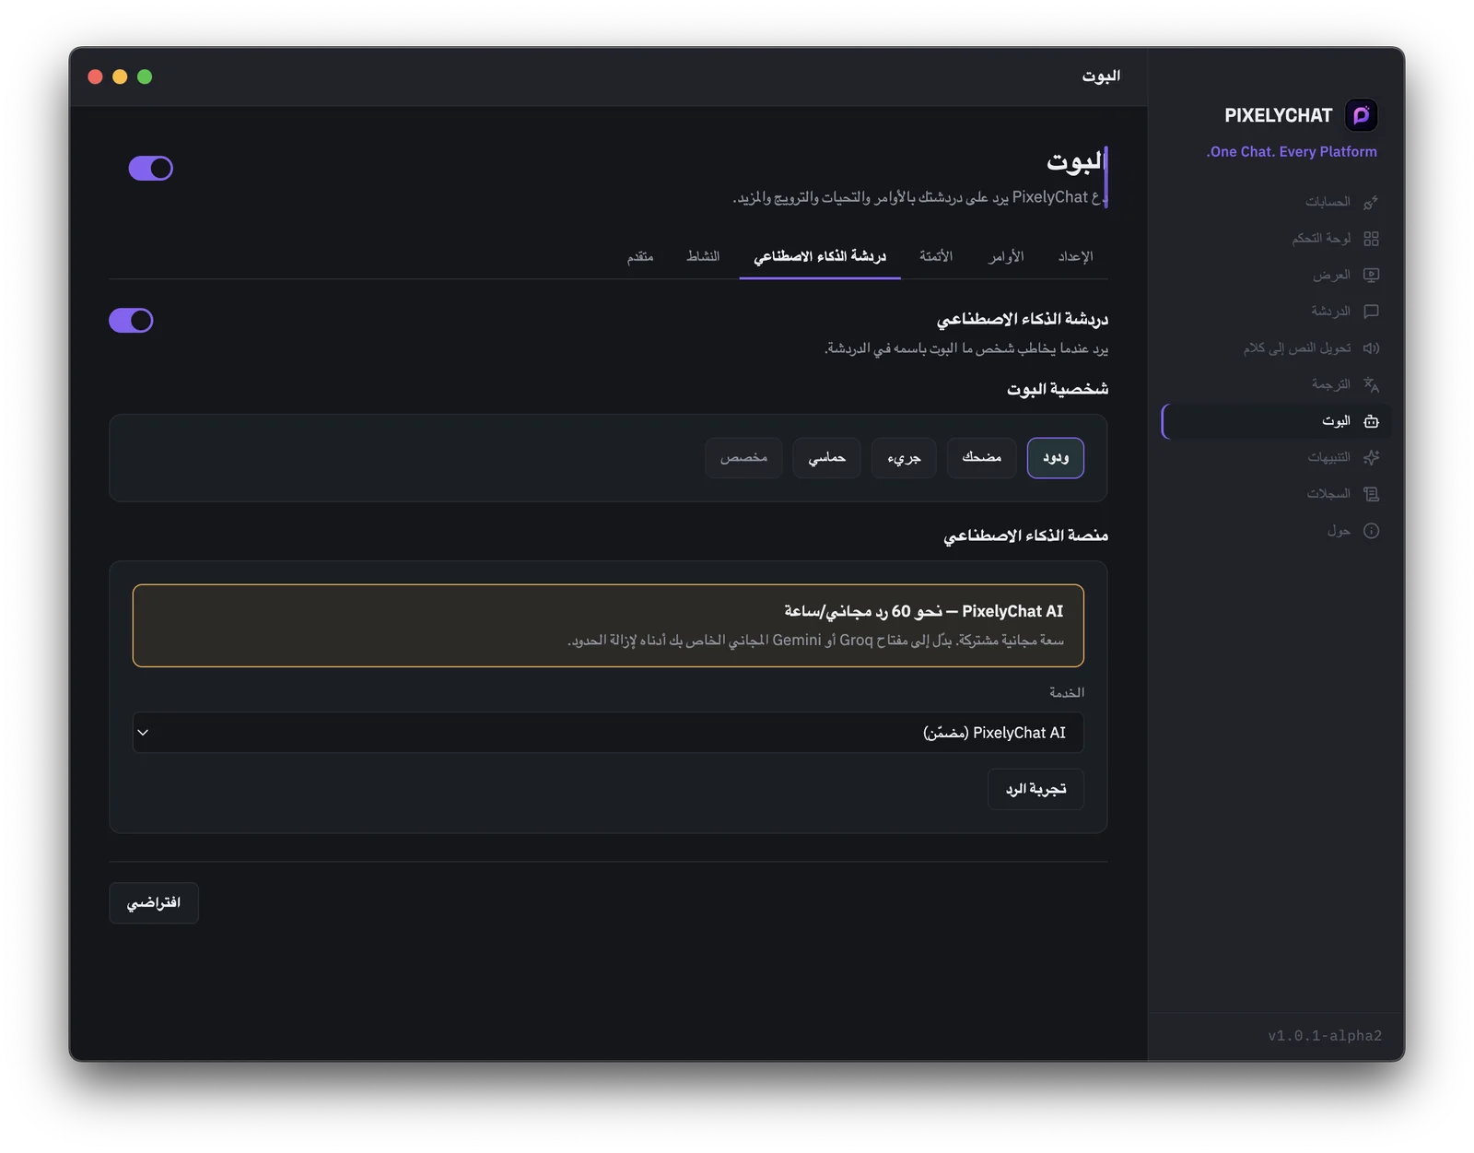Image resolution: width=1474 pixels, height=1153 pixels.
Task: Switch to the الأتمتة tab
Action: (936, 256)
